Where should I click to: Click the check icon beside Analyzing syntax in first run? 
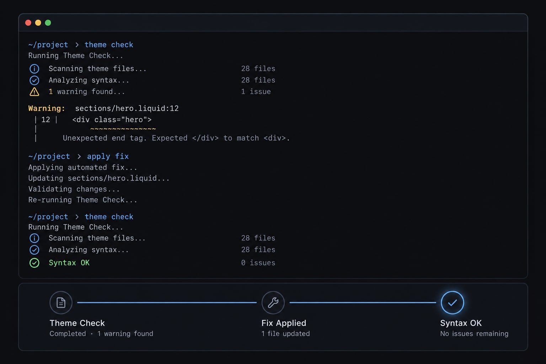click(34, 80)
